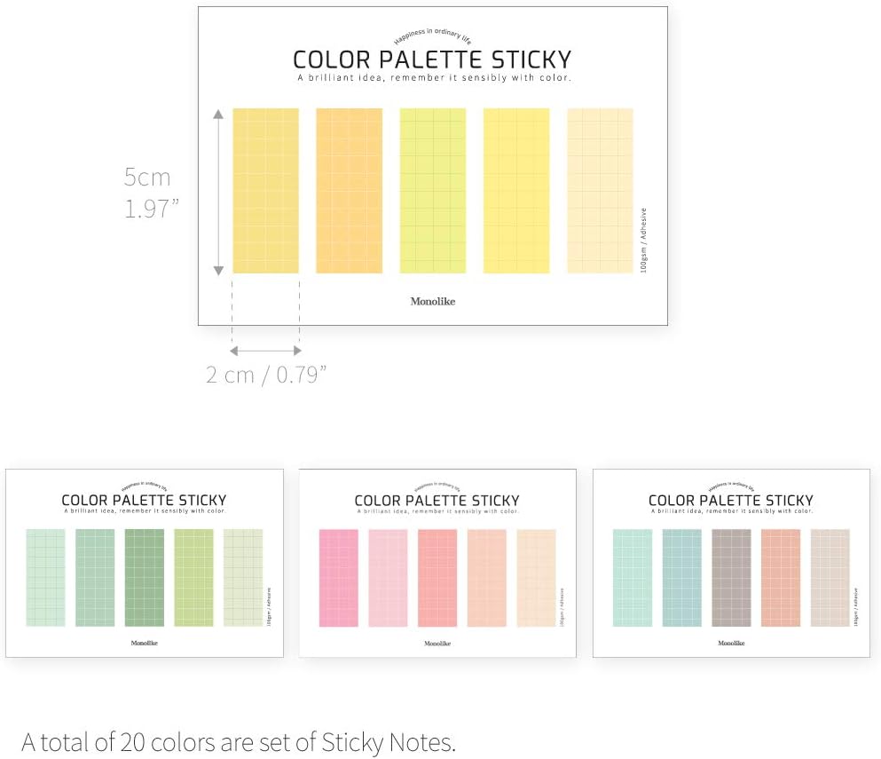
Task: Select the mint teal swatch on neutral card
Action: point(633,578)
